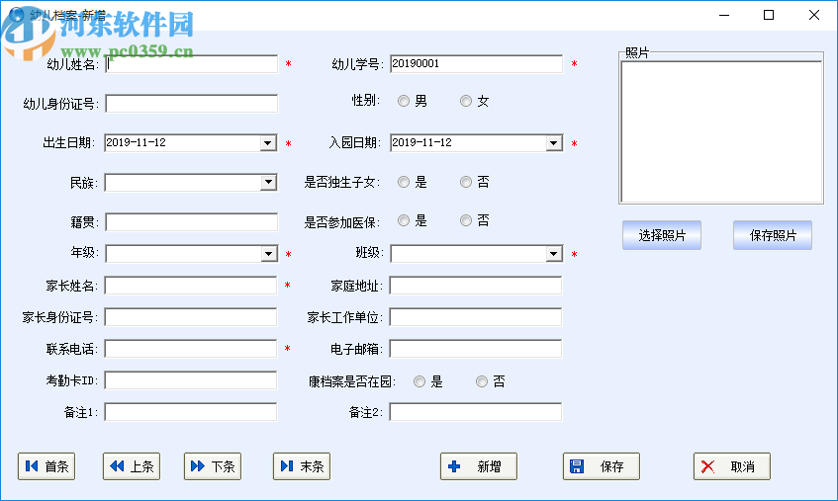The width and height of the screenshot is (838, 501).
Task: Choose 否 for 是否参加医保
Action: click(466, 220)
